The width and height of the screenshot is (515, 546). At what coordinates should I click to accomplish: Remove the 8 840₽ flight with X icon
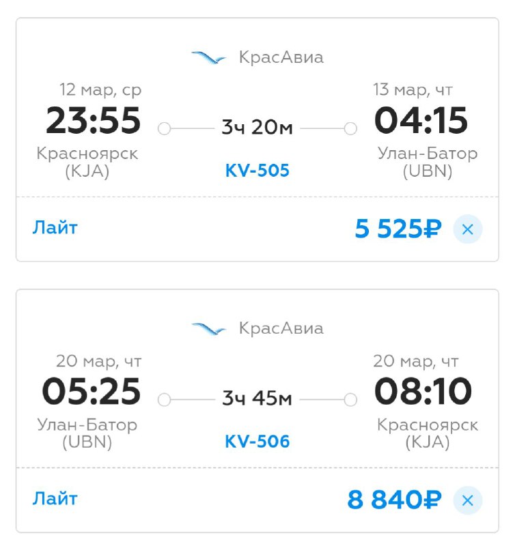point(468,500)
